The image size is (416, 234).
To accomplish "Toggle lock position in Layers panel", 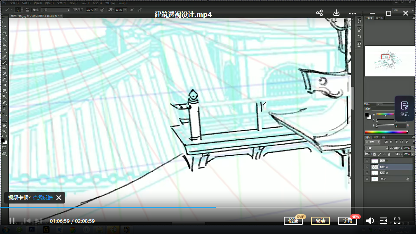I will point(384,154).
